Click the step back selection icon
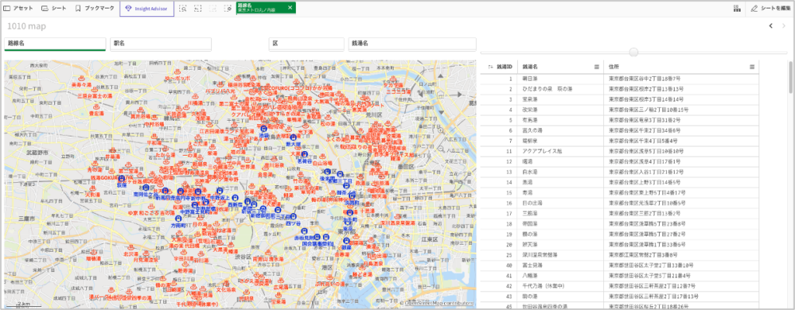The height and width of the screenshot is (310, 795). (x=197, y=9)
